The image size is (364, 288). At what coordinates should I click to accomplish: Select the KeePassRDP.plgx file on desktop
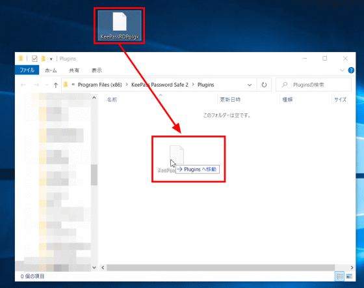click(x=120, y=25)
